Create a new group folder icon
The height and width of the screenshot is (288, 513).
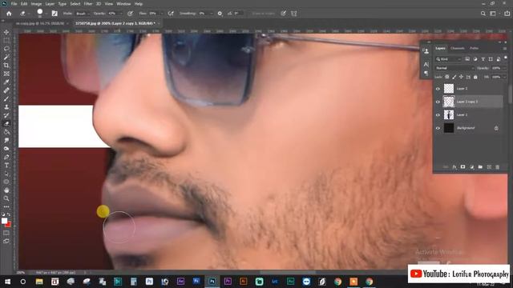point(480,167)
